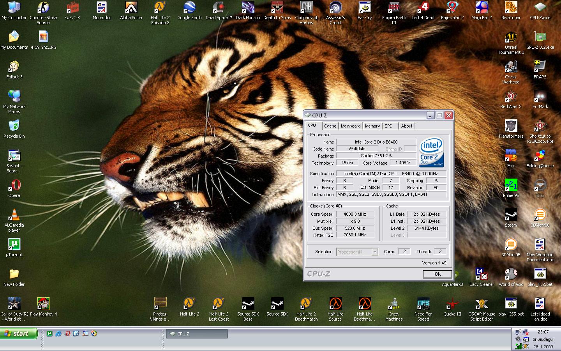561x351 pixels.
Task: View the Mainboard tab
Action: coord(350,126)
